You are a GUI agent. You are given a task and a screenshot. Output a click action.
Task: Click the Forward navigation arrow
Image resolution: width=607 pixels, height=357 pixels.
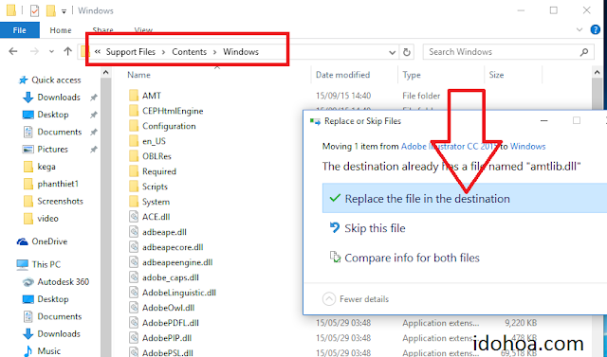point(34,51)
